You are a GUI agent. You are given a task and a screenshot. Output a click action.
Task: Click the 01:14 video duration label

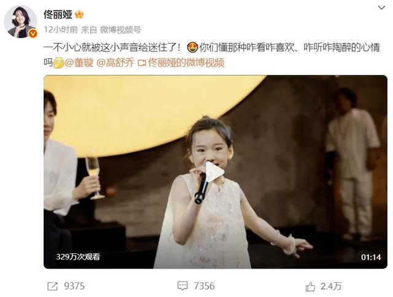click(371, 257)
